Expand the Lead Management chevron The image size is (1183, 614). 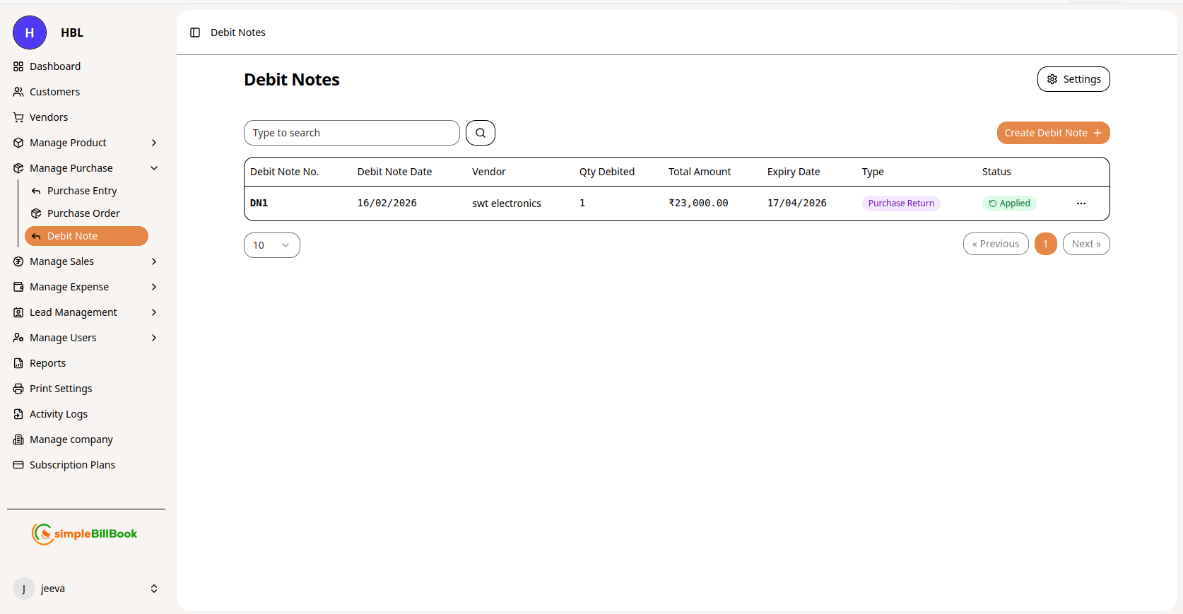(x=154, y=312)
